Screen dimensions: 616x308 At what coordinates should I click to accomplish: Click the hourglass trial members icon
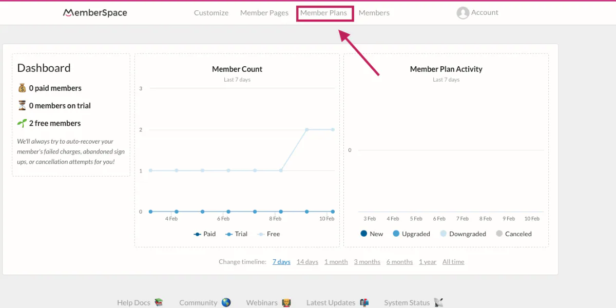point(22,106)
